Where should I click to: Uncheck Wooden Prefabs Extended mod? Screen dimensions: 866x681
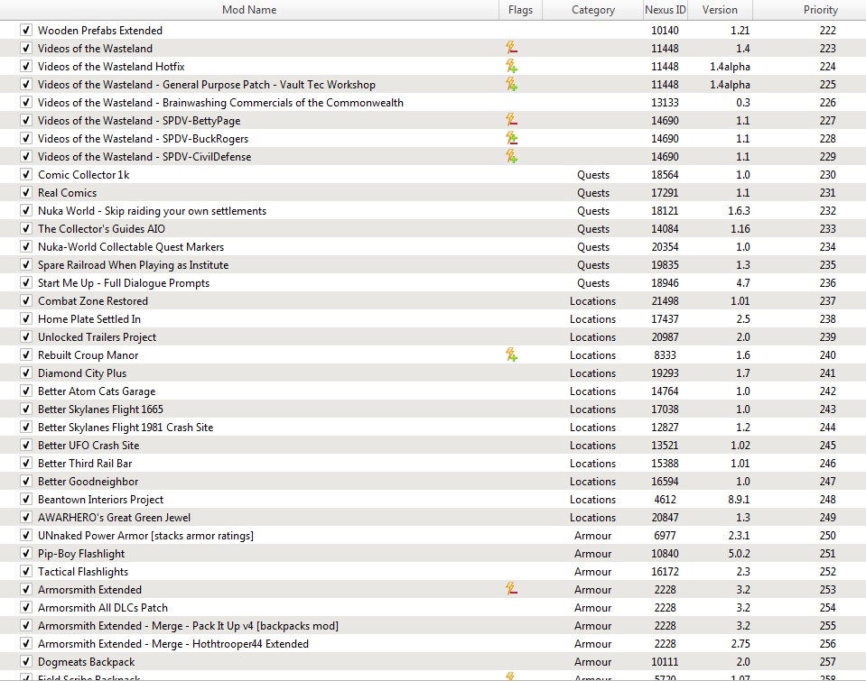26,30
